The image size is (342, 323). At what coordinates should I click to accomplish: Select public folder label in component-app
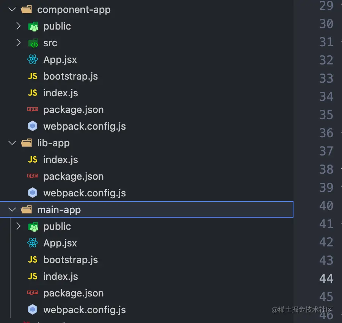[57, 27]
